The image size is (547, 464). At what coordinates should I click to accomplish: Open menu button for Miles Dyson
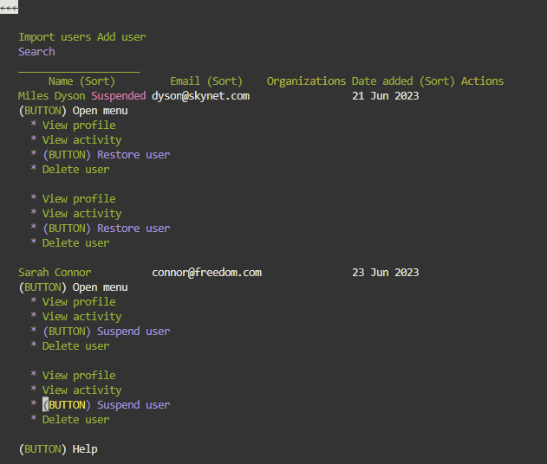74,111
